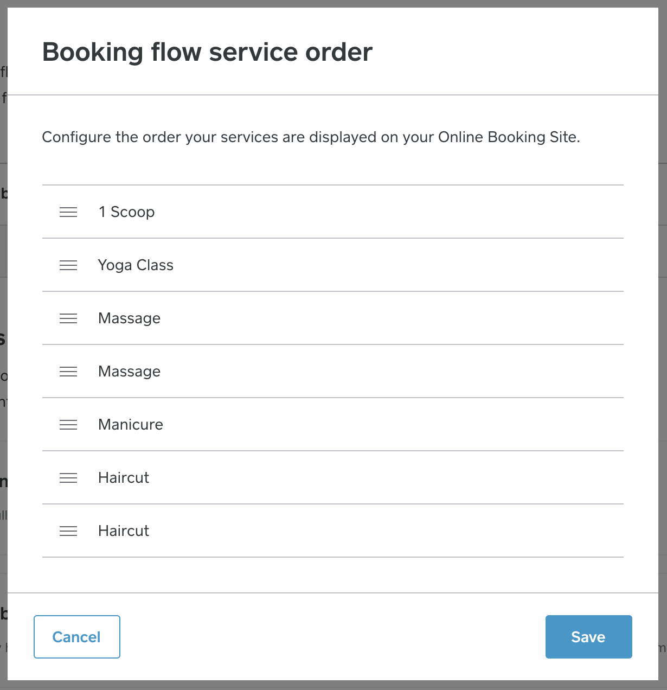Save the booking flow service order
667x690 pixels.
coord(589,637)
